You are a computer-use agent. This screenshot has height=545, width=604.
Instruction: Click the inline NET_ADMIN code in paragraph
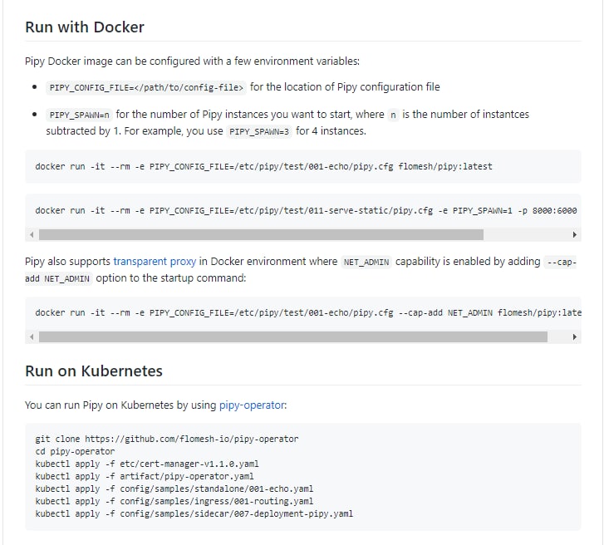pos(366,262)
